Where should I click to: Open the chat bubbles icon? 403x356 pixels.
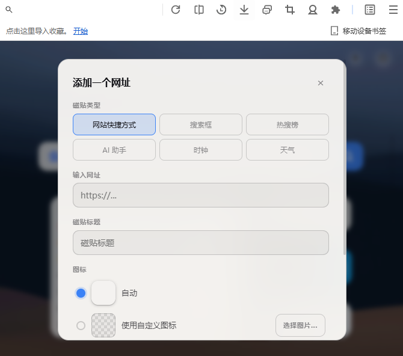[x=267, y=10]
